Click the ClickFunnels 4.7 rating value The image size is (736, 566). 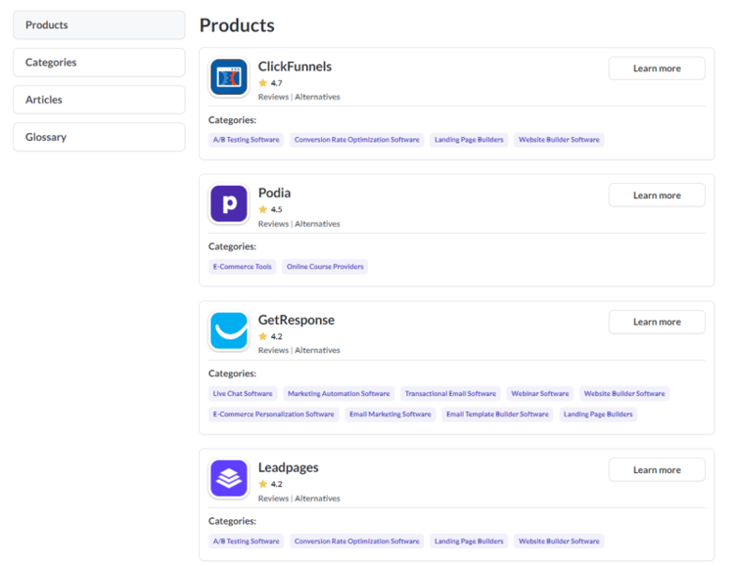[276, 83]
